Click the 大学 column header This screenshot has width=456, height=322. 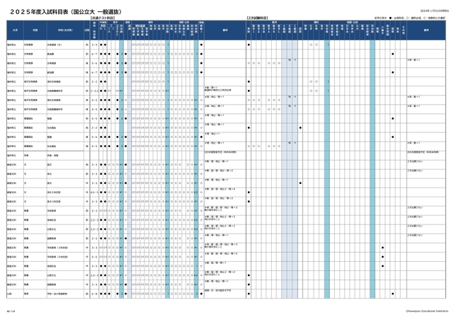coord(13,30)
